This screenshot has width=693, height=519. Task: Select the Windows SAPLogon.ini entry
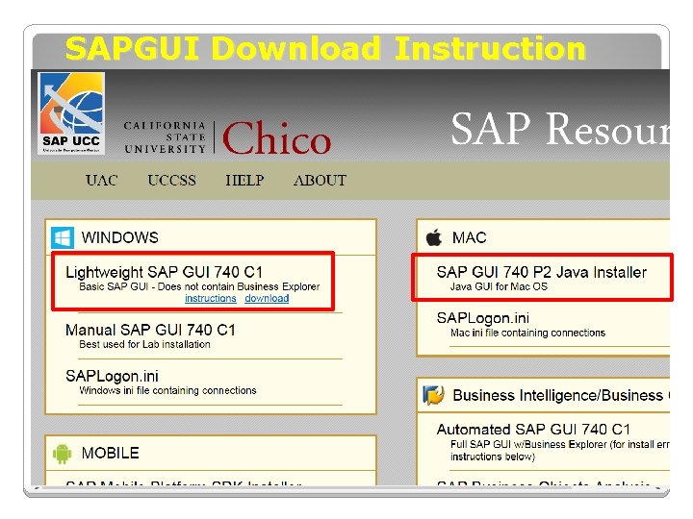(112, 376)
